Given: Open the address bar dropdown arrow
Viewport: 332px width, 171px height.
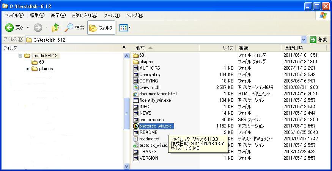Looking at the screenshot, I should pos(304,40).
